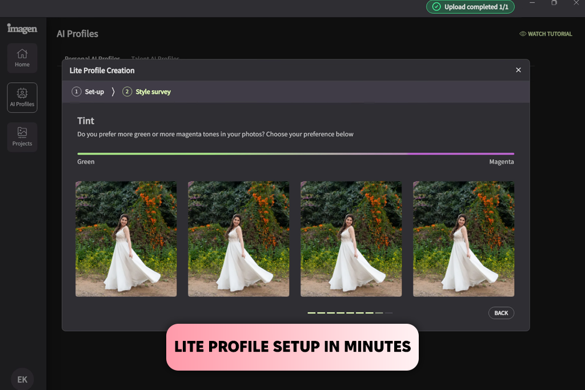585x390 pixels.
Task: Click the BACK button
Action: [501, 313]
